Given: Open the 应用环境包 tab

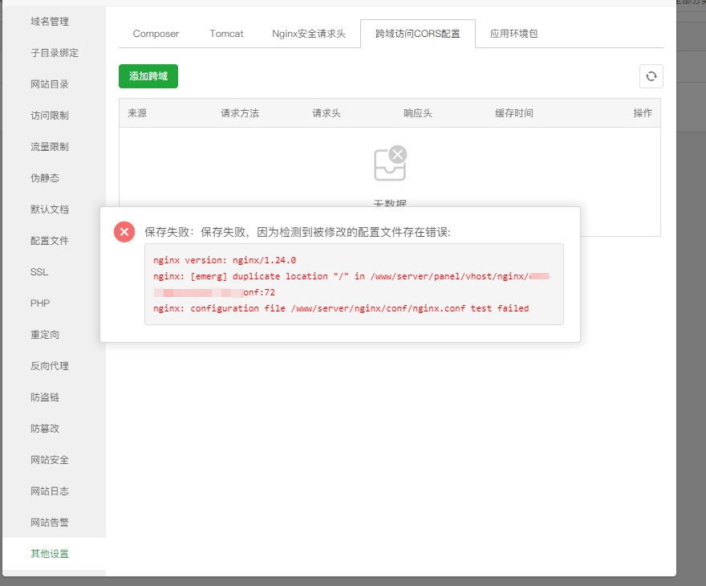Looking at the screenshot, I should click(x=513, y=34).
